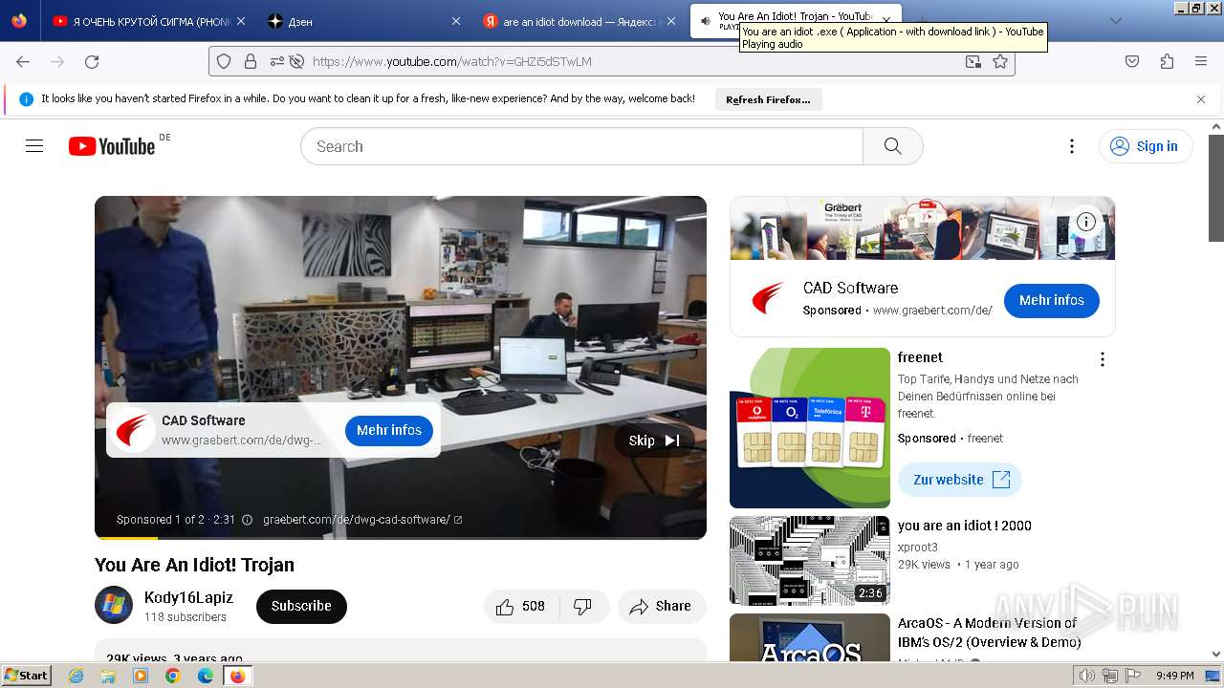1224x688 pixels.
Task: Switch to the Я ОЧЕНЬ КРУТОЙ СИГМА tab
Action: pos(148,21)
